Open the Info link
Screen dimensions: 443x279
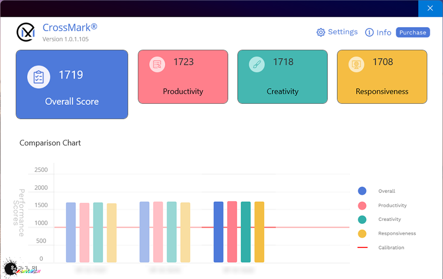(383, 32)
